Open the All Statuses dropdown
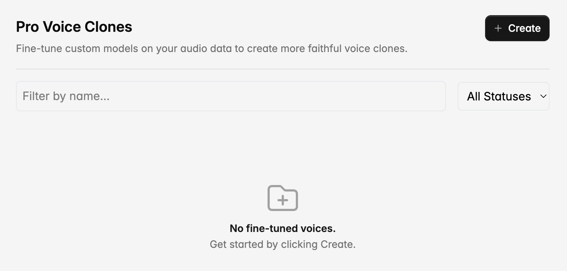Image resolution: width=567 pixels, height=271 pixels. click(x=503, y=96)
